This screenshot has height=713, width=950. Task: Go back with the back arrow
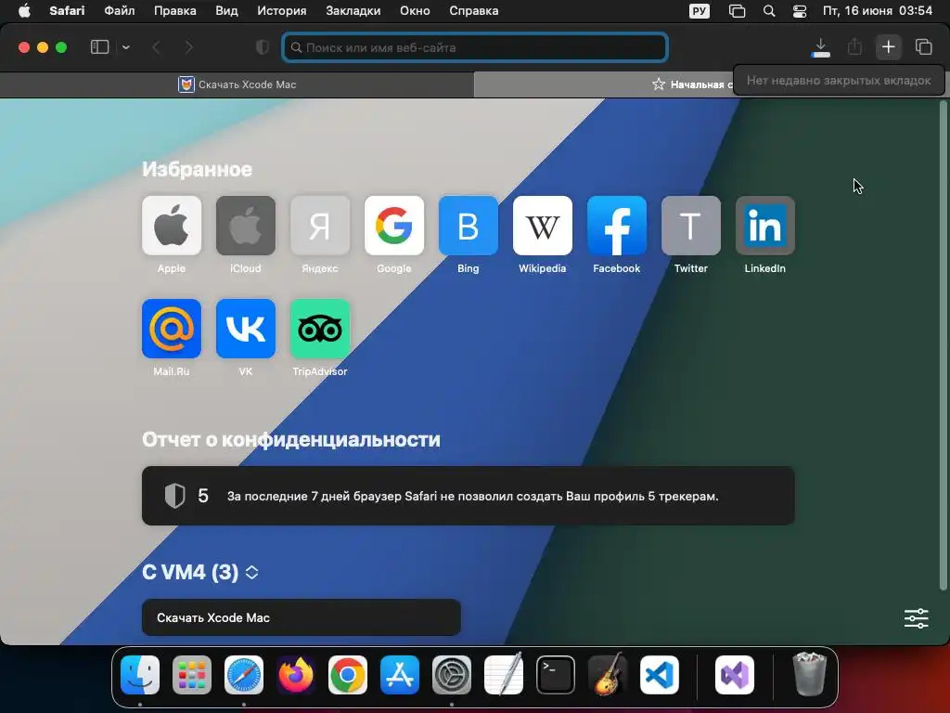pos(156,47)
